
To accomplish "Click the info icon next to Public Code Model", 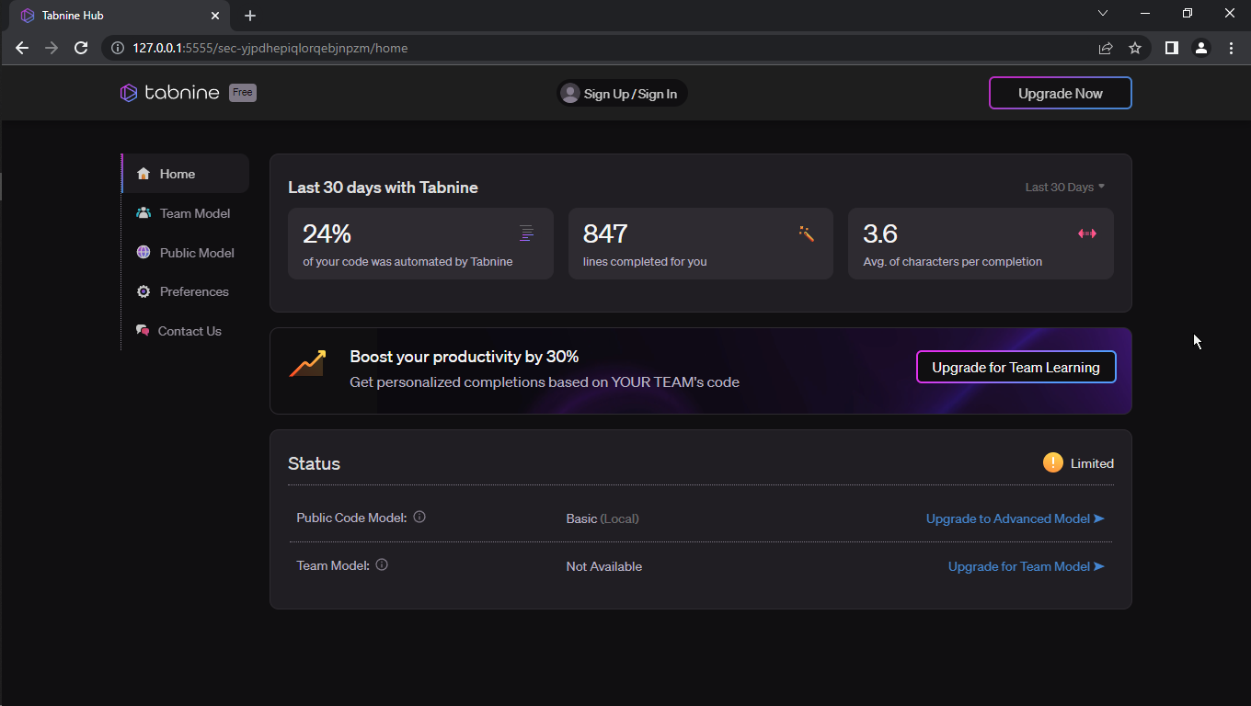I will (419, 518).
